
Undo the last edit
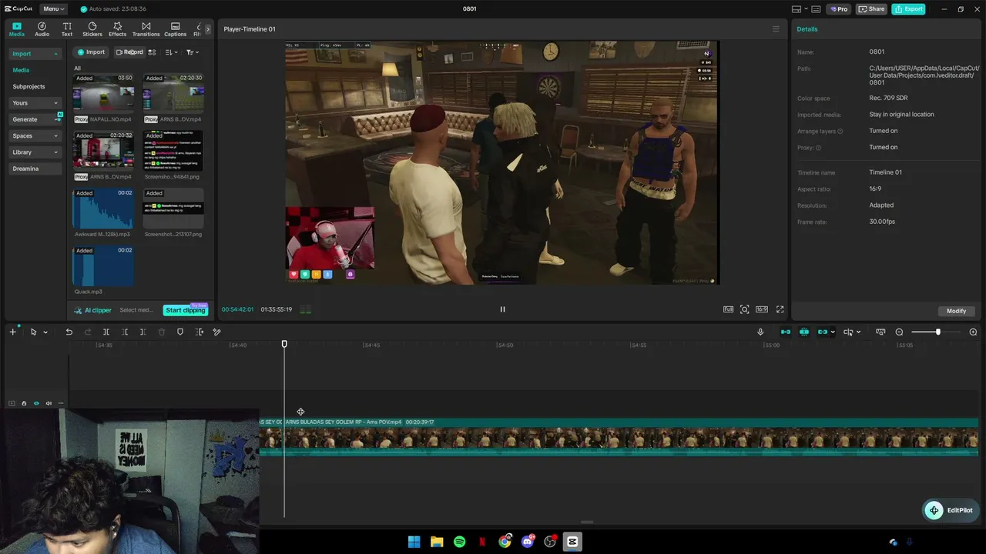69,332
